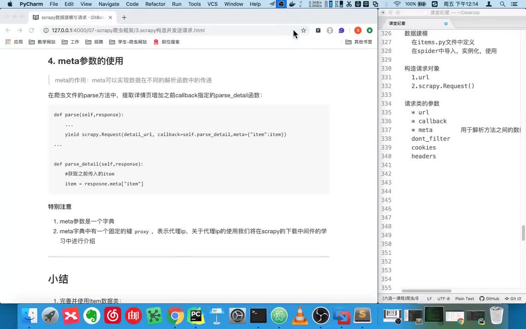Go back in the Chrome browser

click(x=8, y=30)
